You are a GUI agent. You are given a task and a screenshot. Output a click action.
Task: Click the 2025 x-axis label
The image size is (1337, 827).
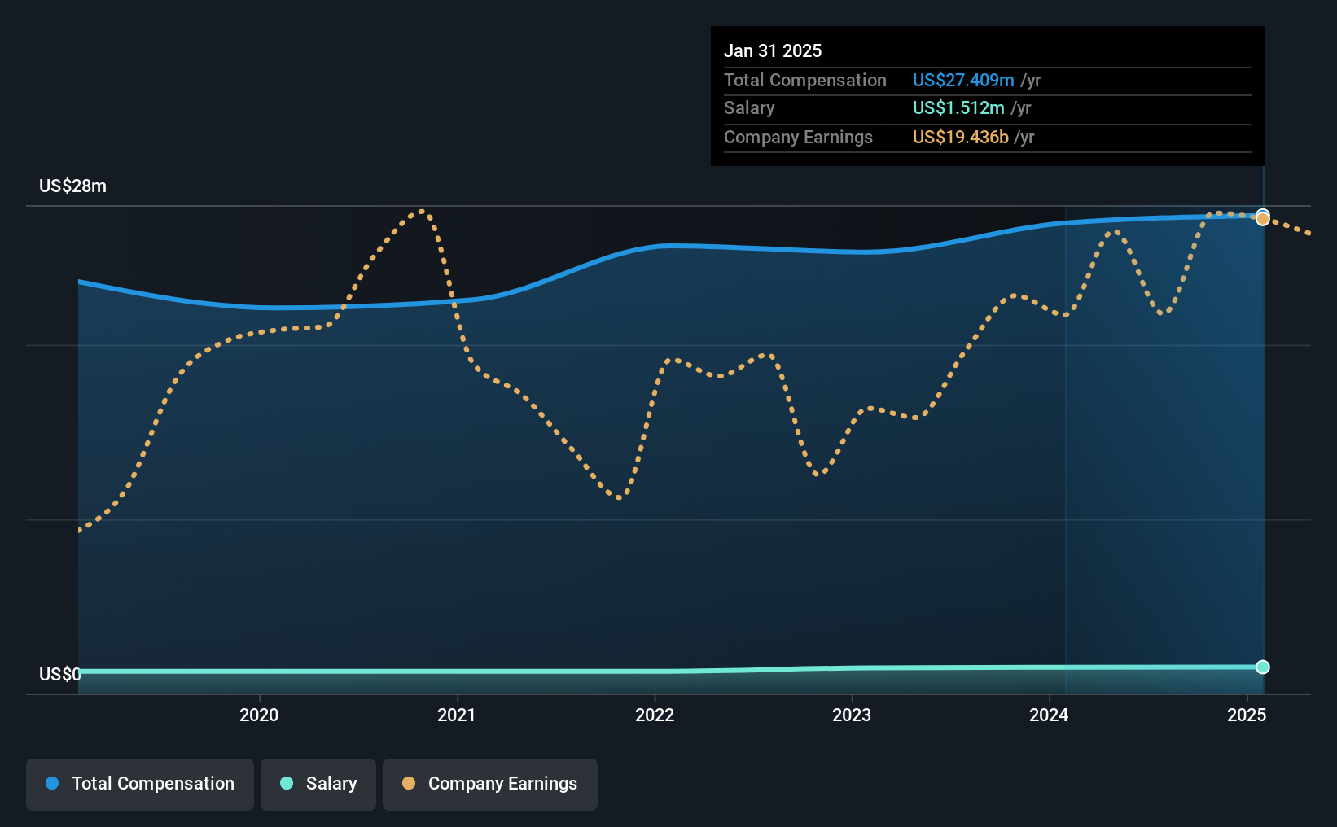(x=1247, y=715)
